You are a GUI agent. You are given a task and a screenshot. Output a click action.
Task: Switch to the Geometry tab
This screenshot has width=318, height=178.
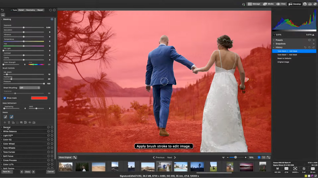(x=31, y=10)
